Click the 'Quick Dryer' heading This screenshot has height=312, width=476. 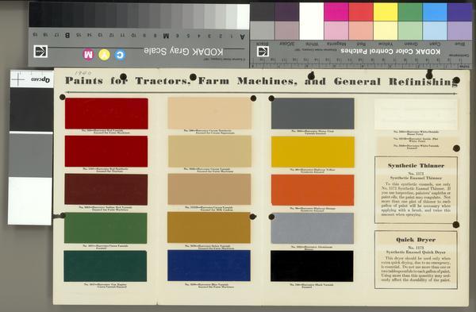tap(416, 240)
